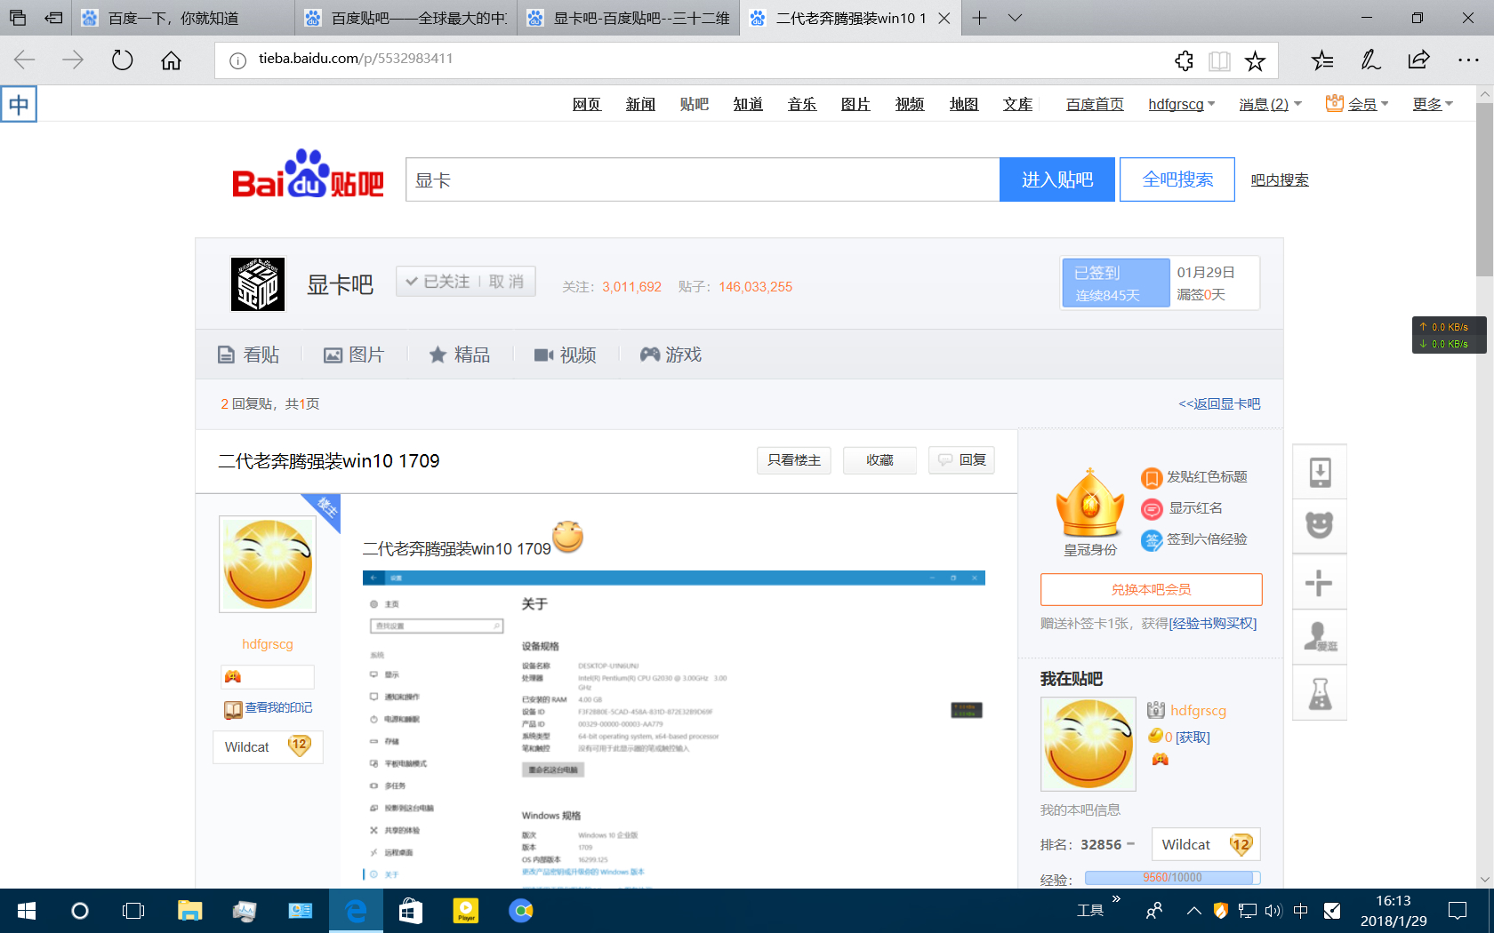The width and height of the screenshot is (1494, 933).
Task: Click the bear face sidebar icon
Action: (x=1320, y=526)
